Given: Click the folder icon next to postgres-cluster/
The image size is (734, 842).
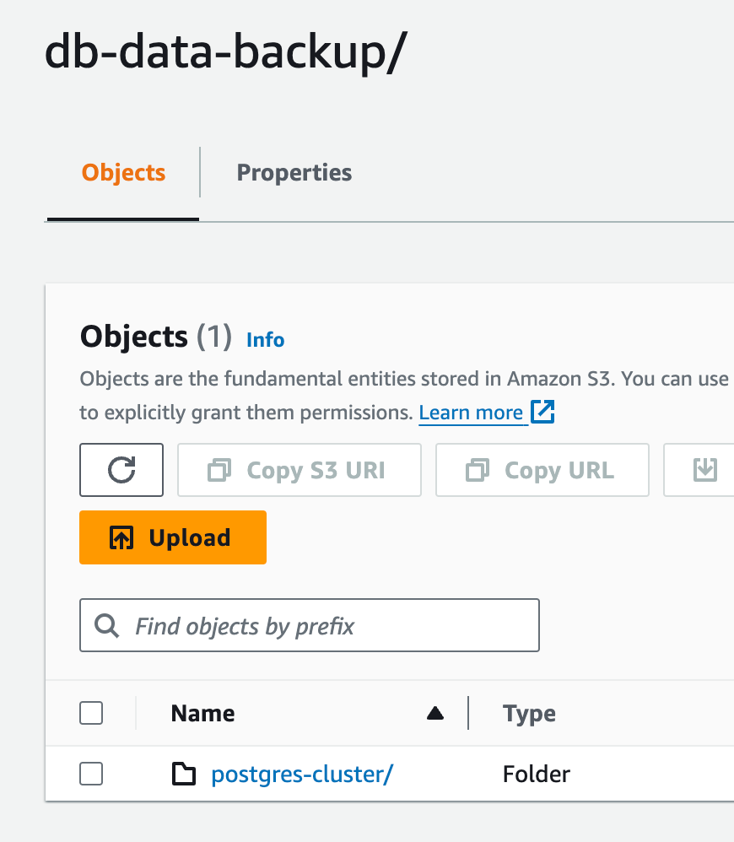Looking at the screenshot, I should 184,773.
